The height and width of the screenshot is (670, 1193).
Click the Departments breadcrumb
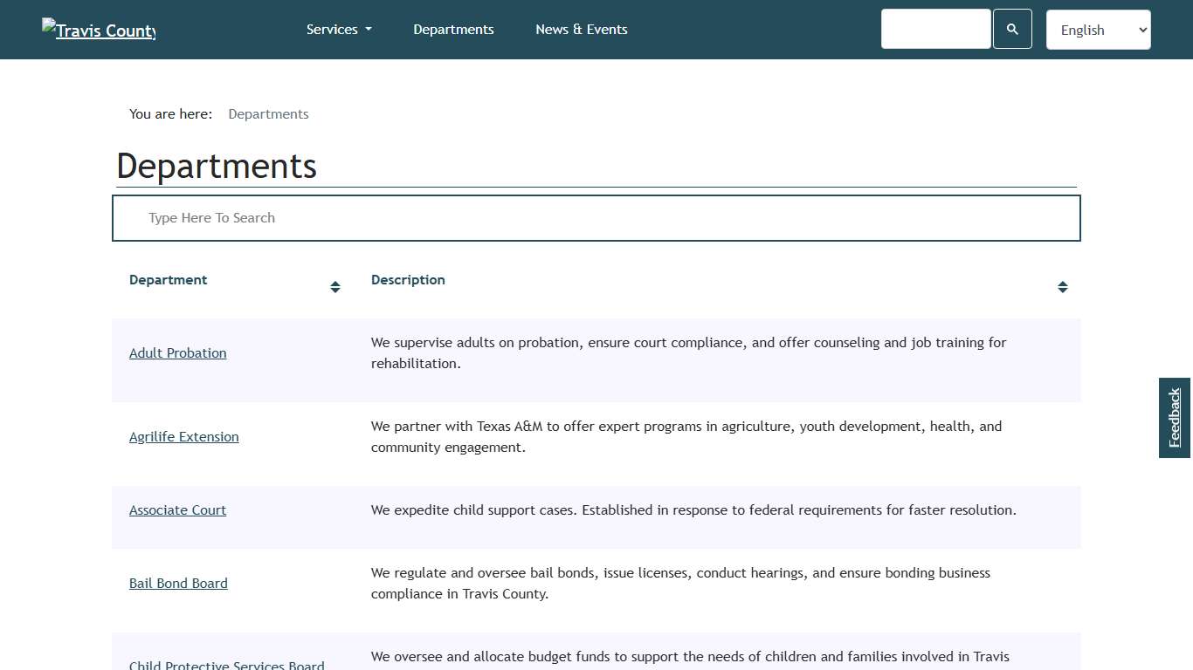pyautogui.click(x=268, y=114)
